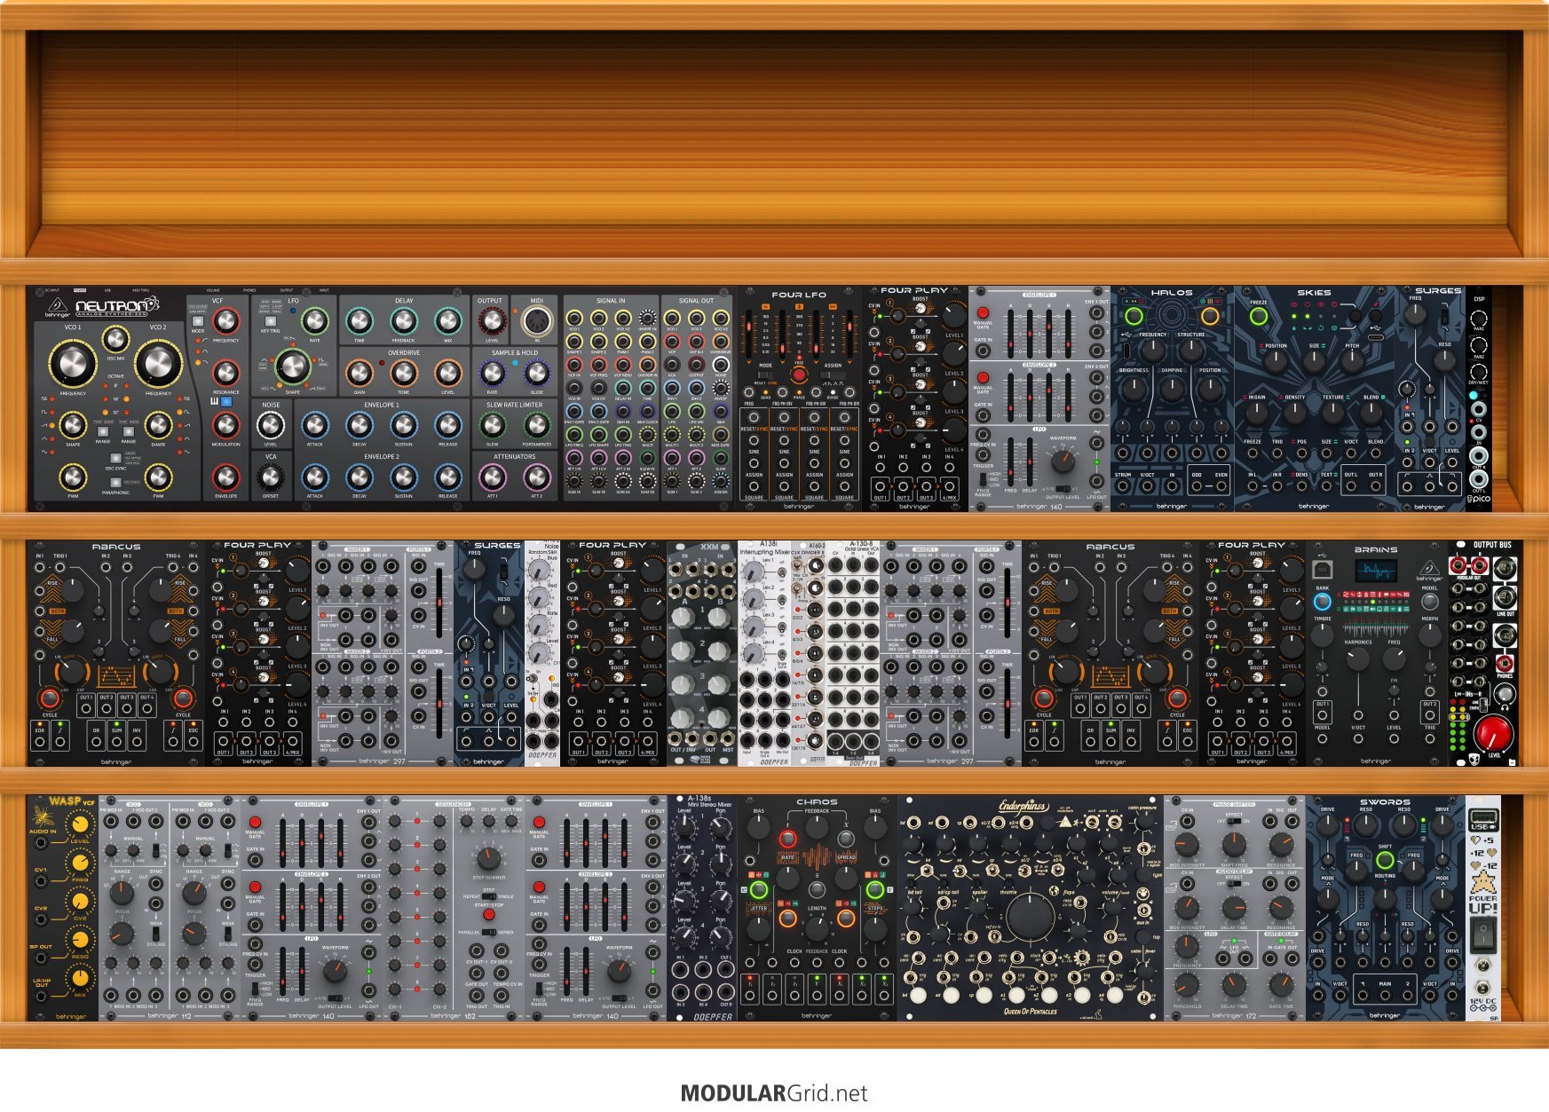Select the Overdrive Tone knob on Neutron
The image size is (1549, 1112).
403,373
